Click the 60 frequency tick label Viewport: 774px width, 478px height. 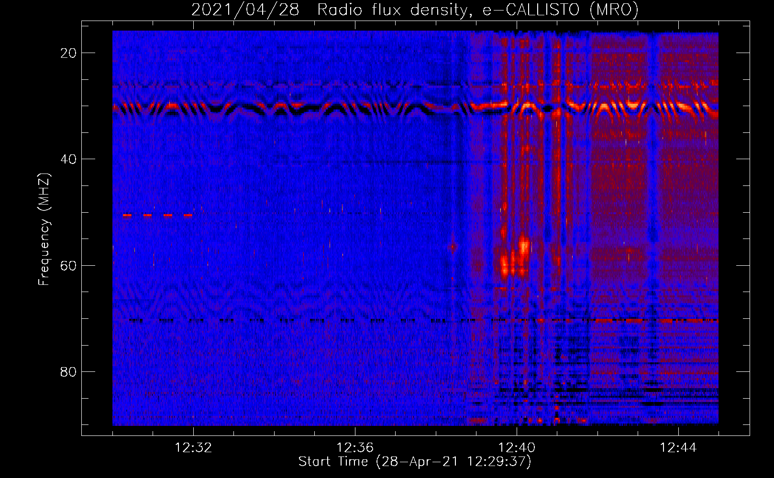[x=68, y=265]
